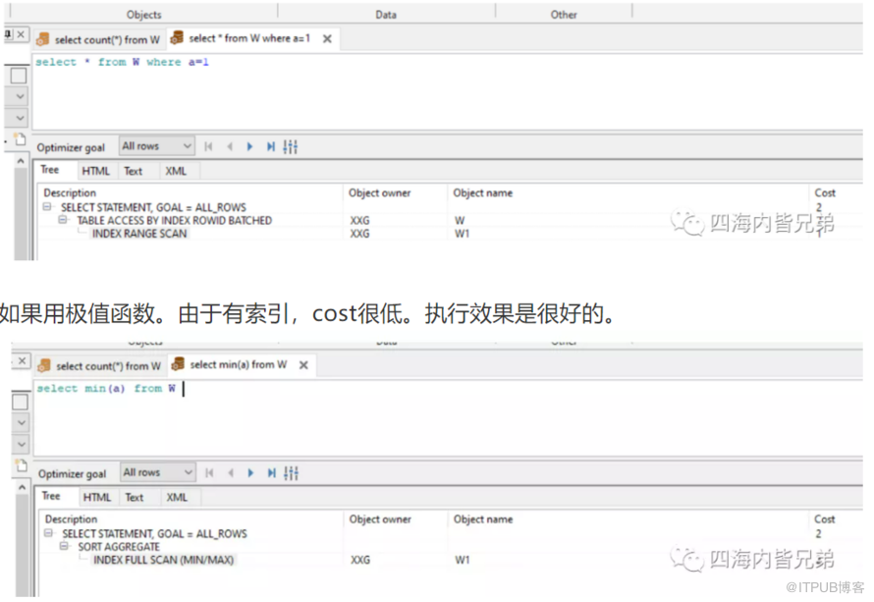Viewport: 874px width, 602px height.
Task: Go to first operation in top plan toolbar
Action: pyautogui.click(x=208, y=146)
